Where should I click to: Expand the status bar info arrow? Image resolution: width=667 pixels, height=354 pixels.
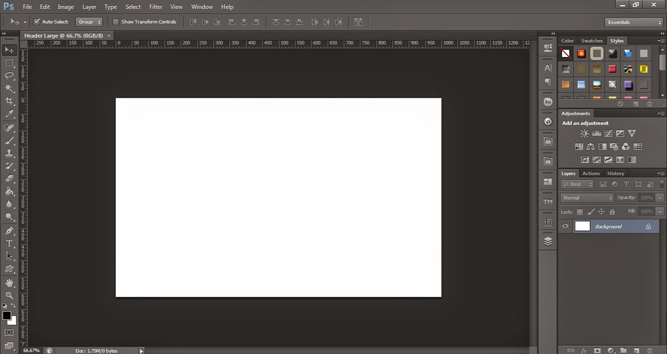click(141, 350)
